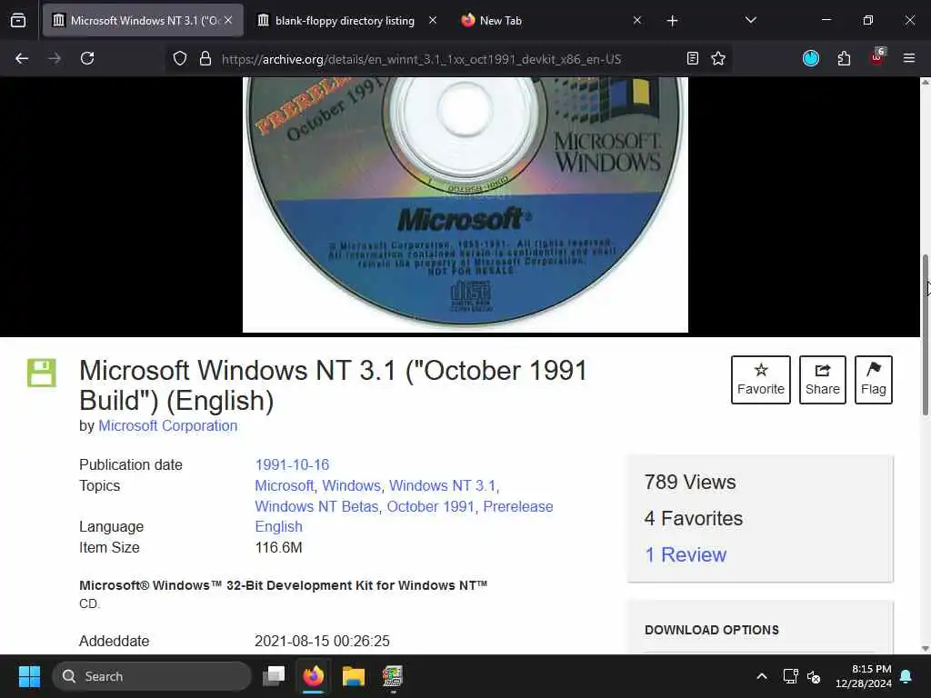The image size is (931, 698).
Task: Open the October 1991 topic link
Action: pos(430,506)
